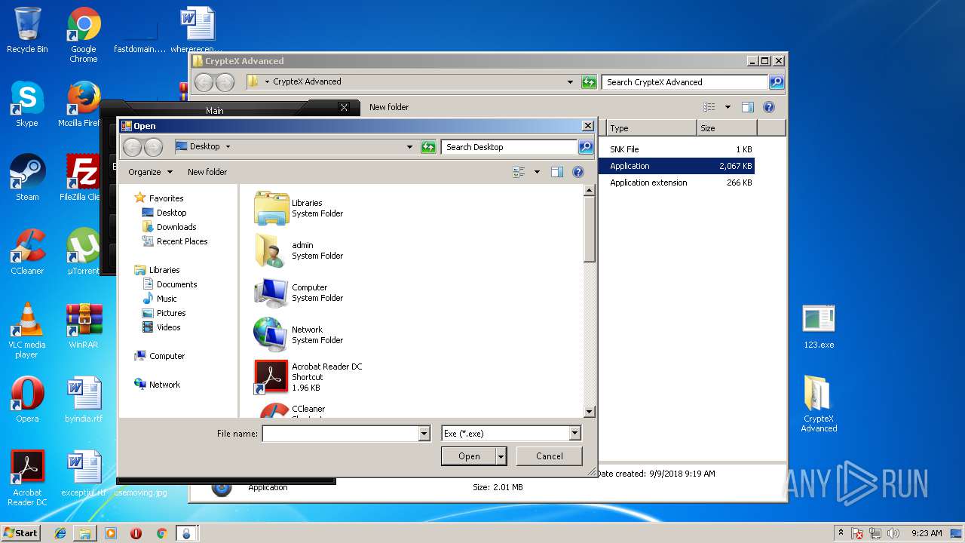Launch Opera from the desktop
This screenshot has width=965, height=543.
27,400
